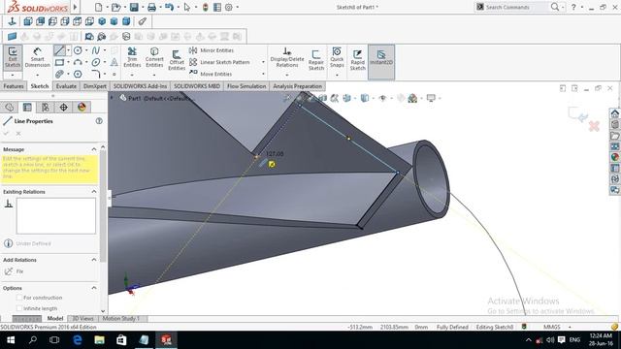This screenshot has height=349, width=621.
Task: Open the PropertyManager tab icon
Action: [27, 108]
